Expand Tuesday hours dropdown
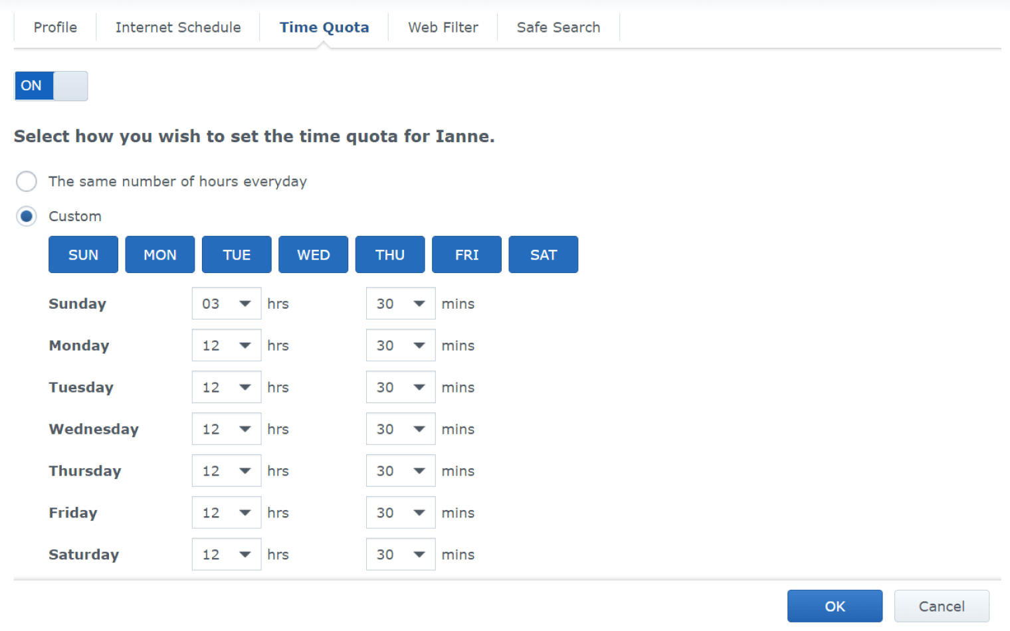The height and width of the screenshot is (631, 1010). (227, 387)
